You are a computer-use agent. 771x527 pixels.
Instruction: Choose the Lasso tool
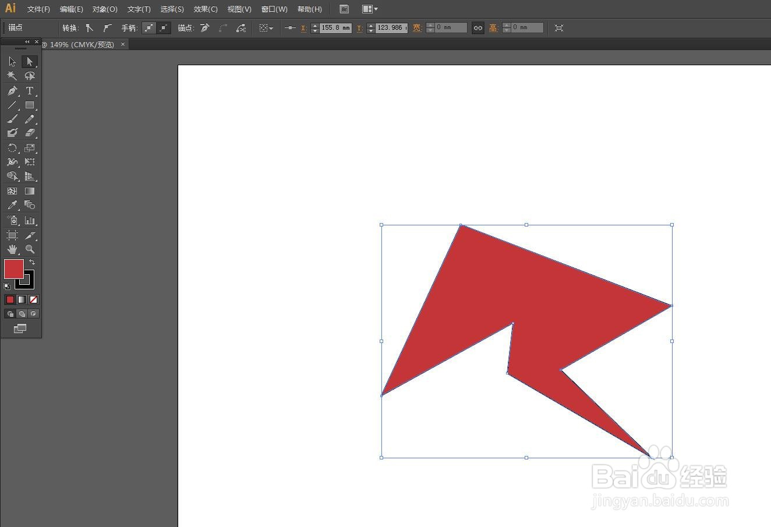30,76
